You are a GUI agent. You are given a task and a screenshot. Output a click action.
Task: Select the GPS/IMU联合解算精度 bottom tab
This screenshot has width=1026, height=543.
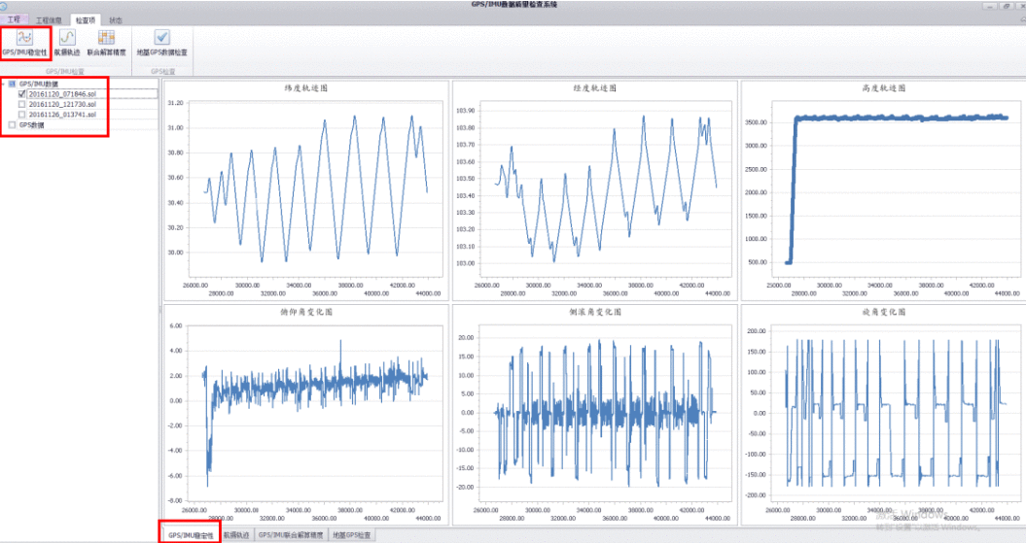pos(291,535)
